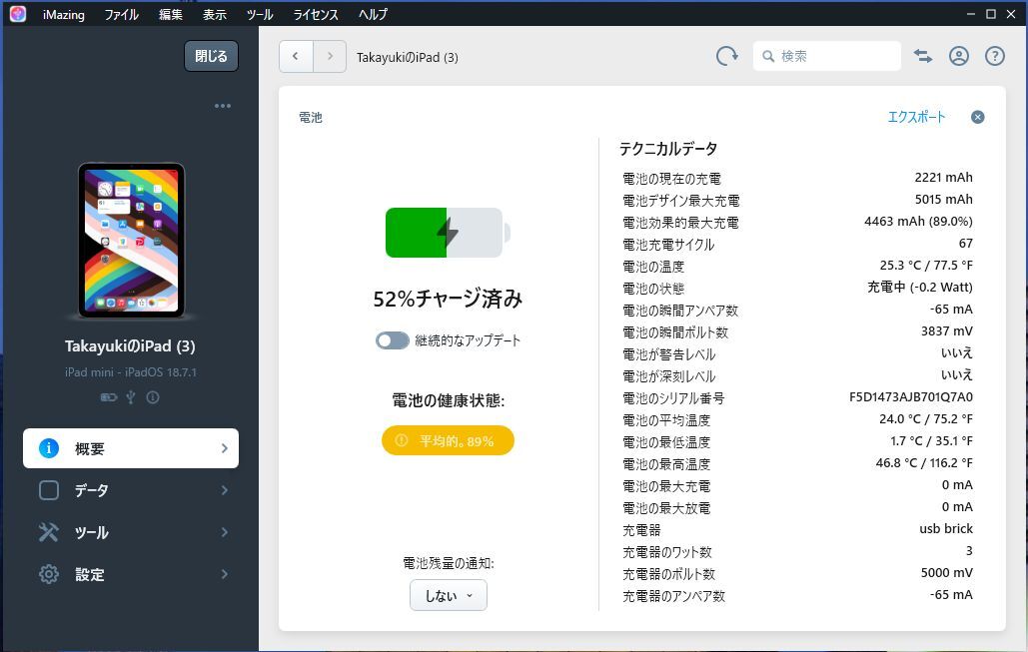Click the search magnifier icon
This screenshot has width=1028, height=652.
pyautogui.click(x=768, y=56)
